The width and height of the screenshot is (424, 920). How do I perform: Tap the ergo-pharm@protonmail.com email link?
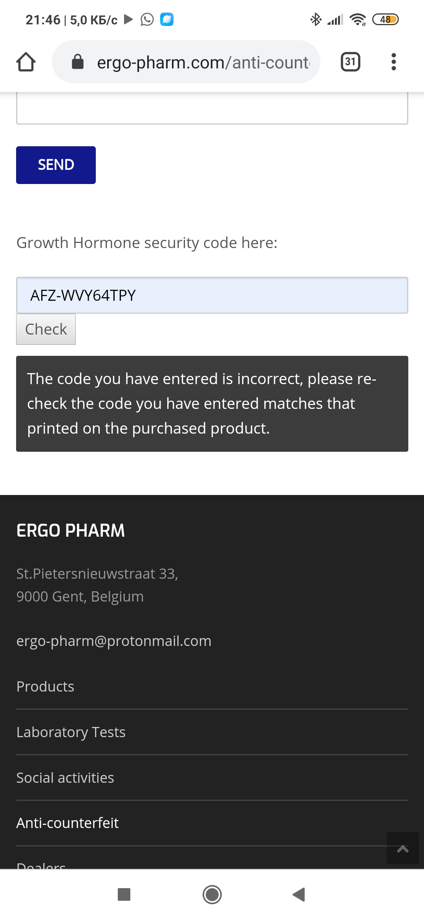(x=114, y=641)
